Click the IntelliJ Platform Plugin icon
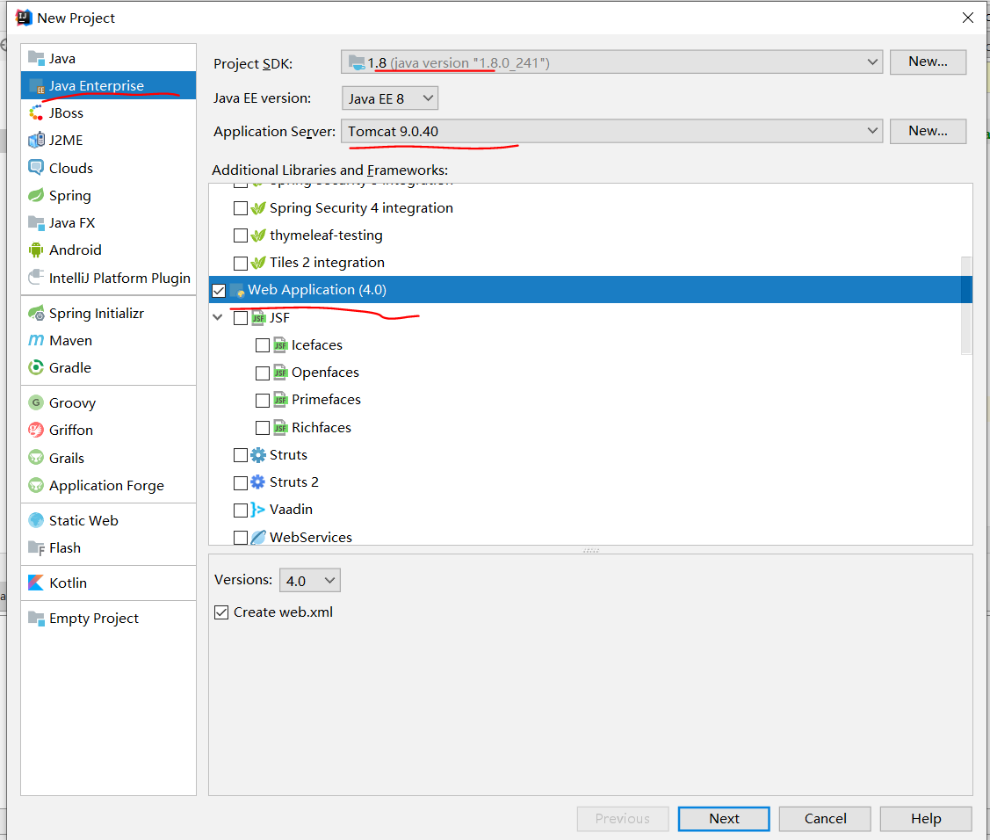This screenshot has height=840, width=990. click(36, 278)
